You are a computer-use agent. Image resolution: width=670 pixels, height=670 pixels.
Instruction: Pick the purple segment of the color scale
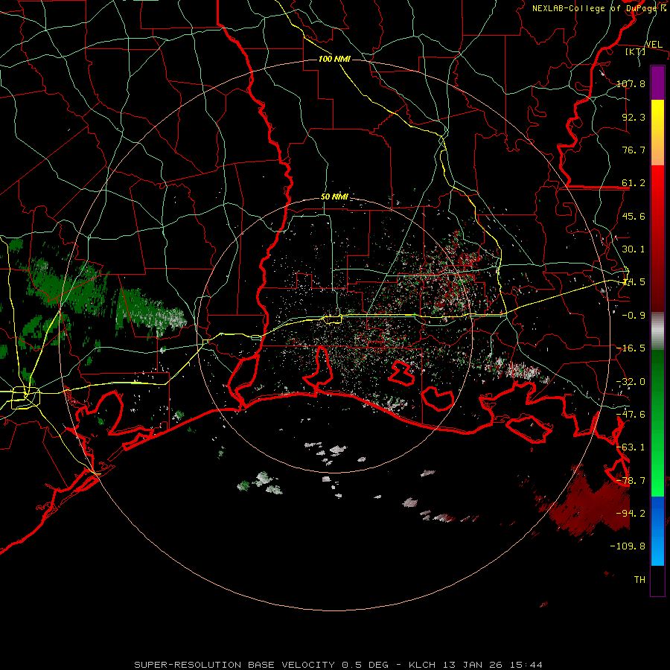tap(657, 83)
